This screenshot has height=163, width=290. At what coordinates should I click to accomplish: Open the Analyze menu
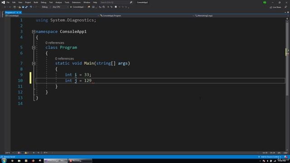tap(58, 2)
